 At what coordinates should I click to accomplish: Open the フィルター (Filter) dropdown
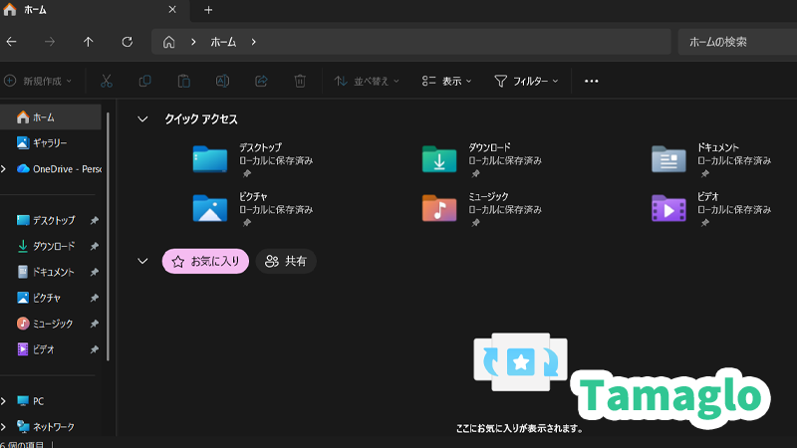[x=526, y=81]
